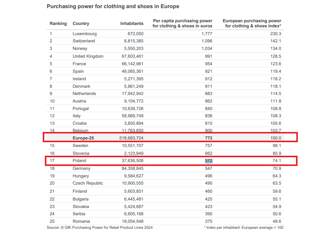Screen dimensions: 315x236
Task: Click the 'Inhabitants' column header
Action: click(x=132, y=23)
